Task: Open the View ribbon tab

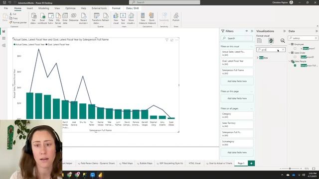Action: tap(57, 8)
